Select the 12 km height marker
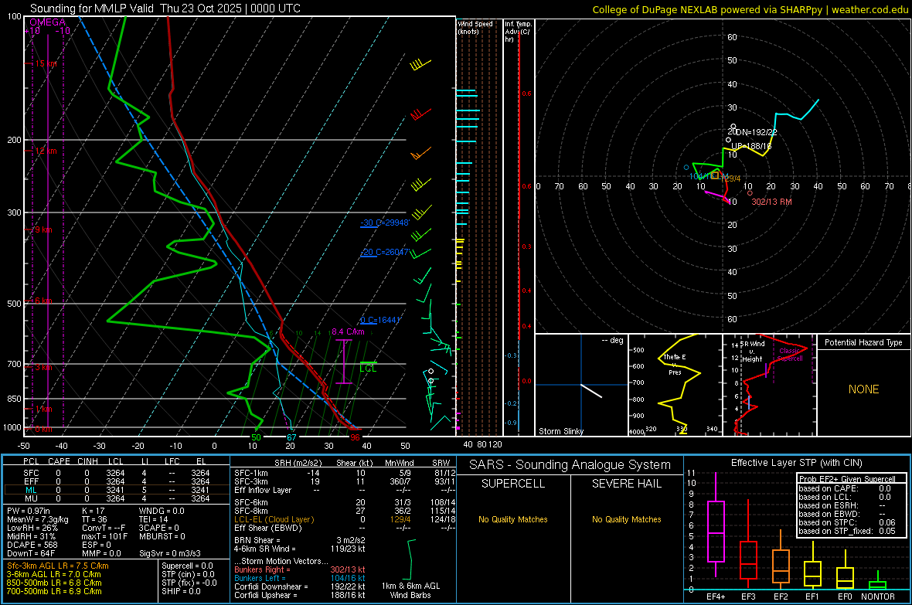Viewport: 912px width, 605px height. (46, 151)
